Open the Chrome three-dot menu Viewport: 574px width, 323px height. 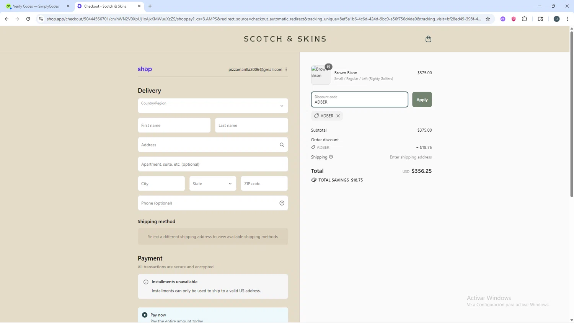pos(567,19)
